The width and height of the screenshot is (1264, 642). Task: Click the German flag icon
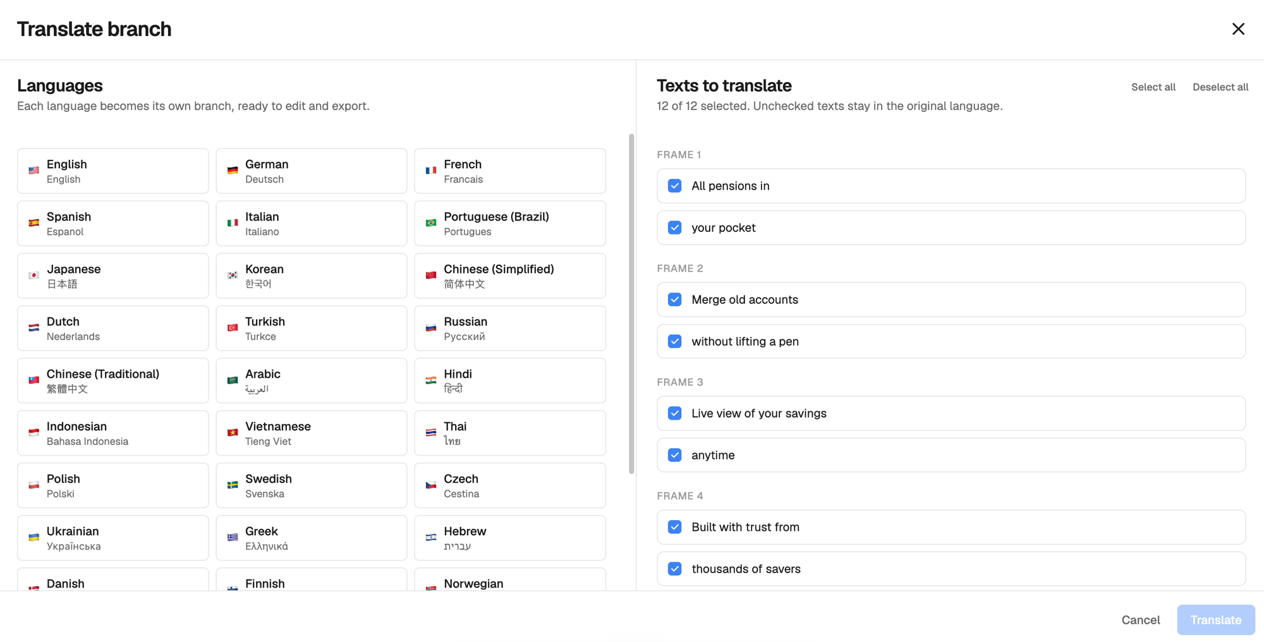pyautogui.click(x=233, y=171)
